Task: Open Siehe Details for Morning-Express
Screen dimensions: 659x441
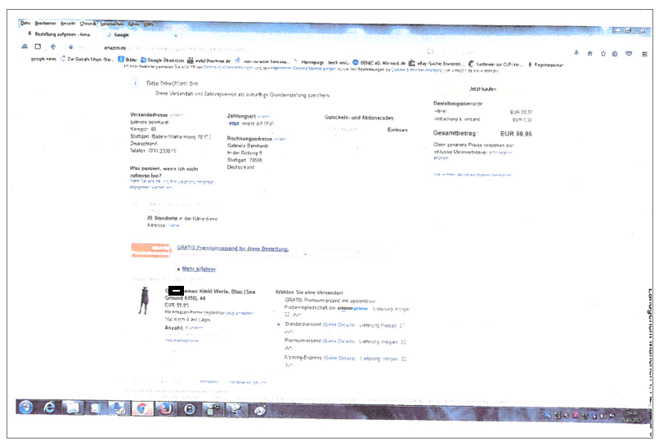Action: click(339, 359)
